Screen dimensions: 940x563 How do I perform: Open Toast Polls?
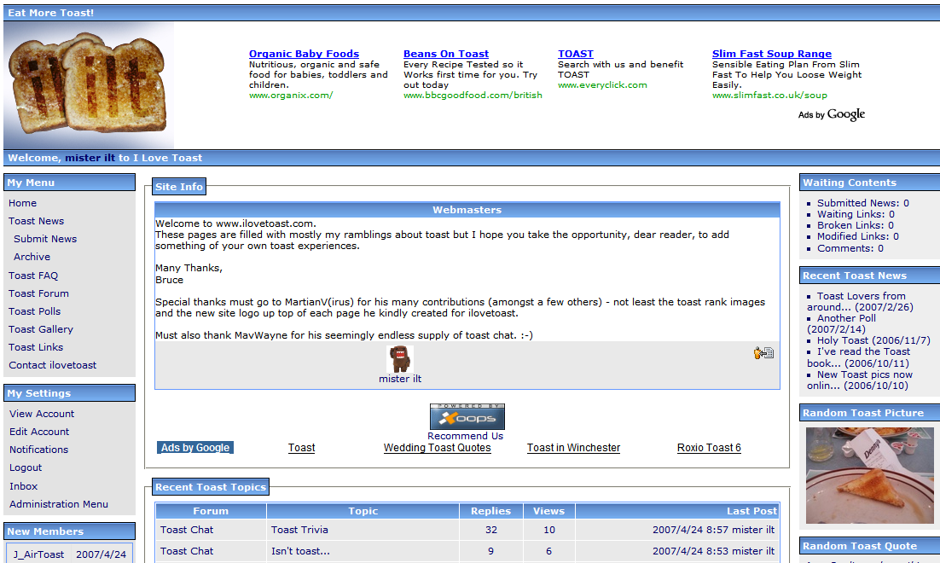[x=34, y=311]
